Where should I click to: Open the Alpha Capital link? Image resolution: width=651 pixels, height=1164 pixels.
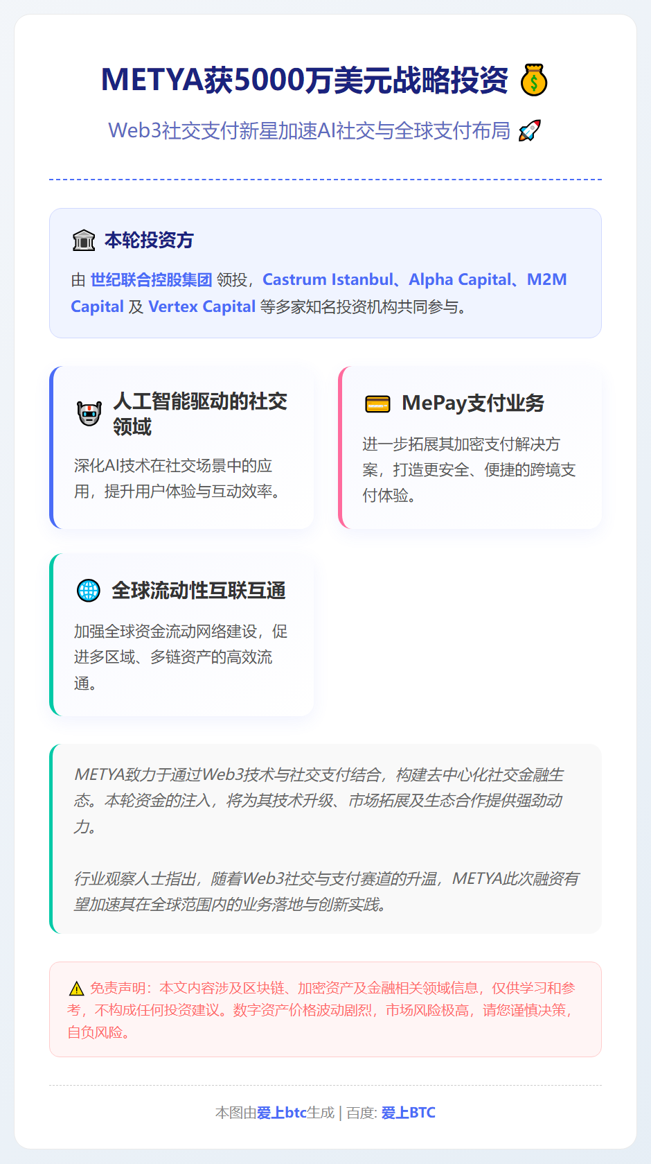(x=460, y=279)
